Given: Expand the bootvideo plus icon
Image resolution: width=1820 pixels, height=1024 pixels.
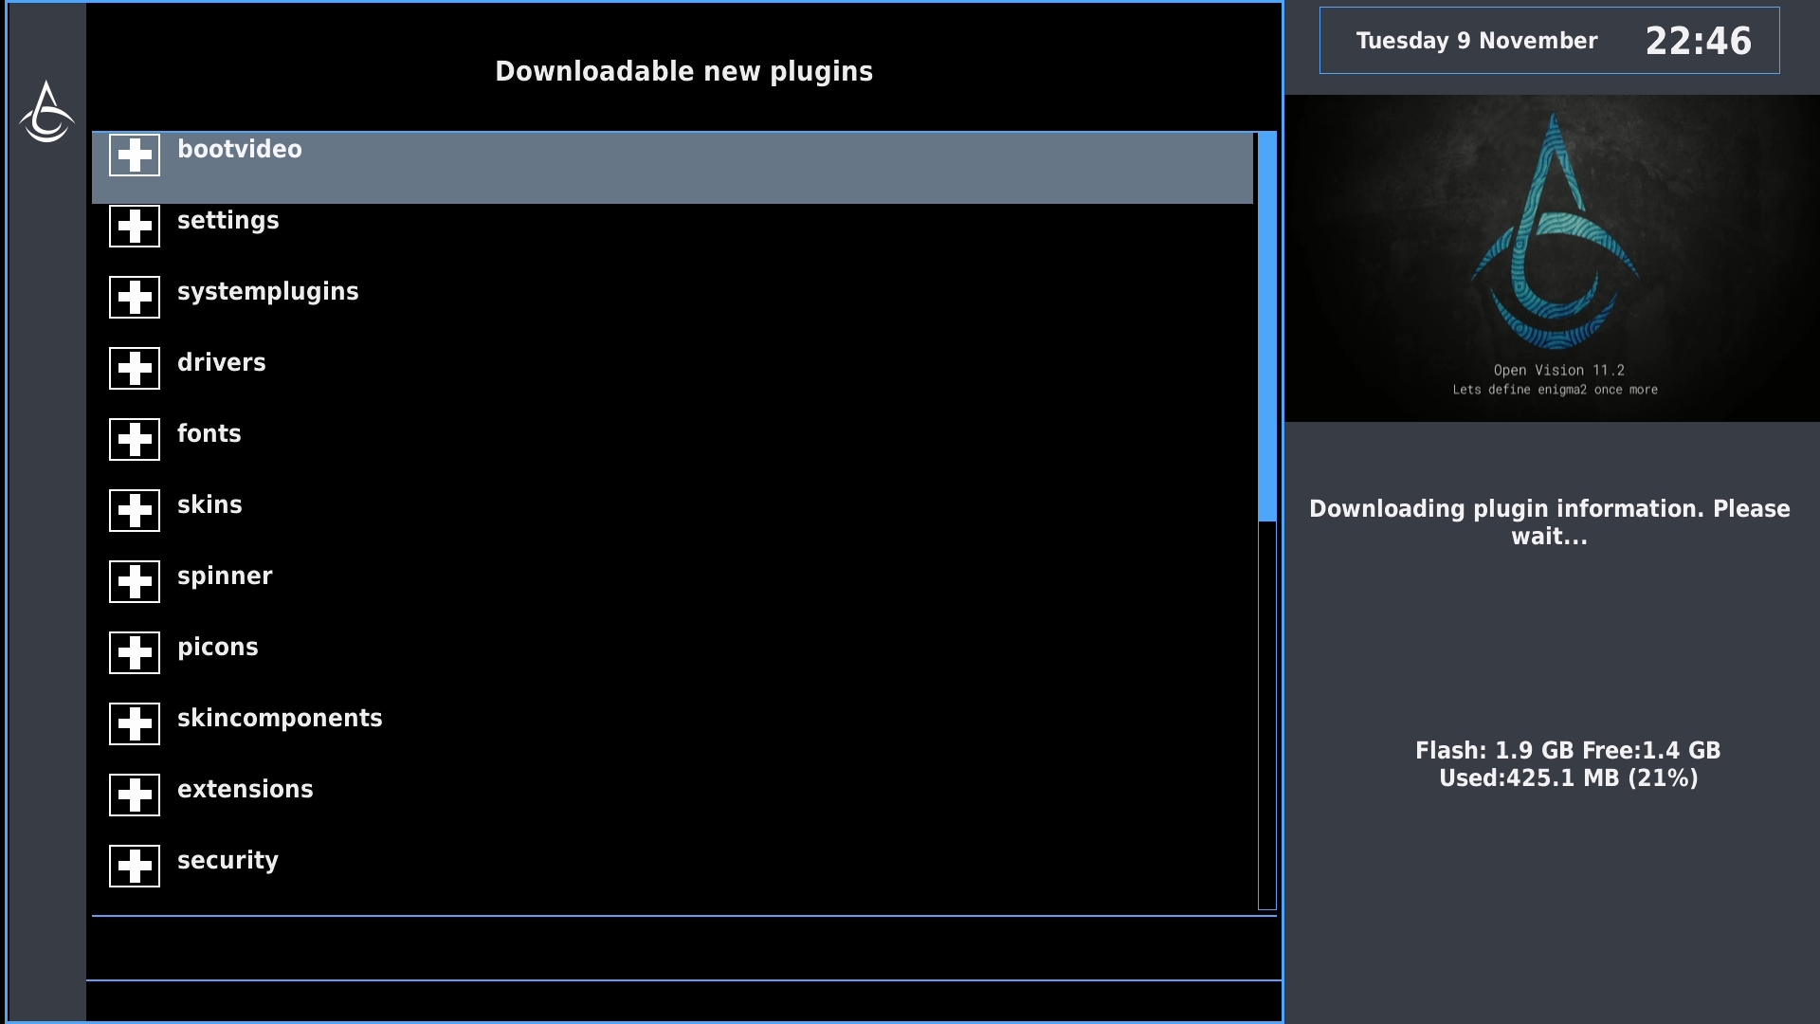Looking at the screenshot, I should point(135,155).
